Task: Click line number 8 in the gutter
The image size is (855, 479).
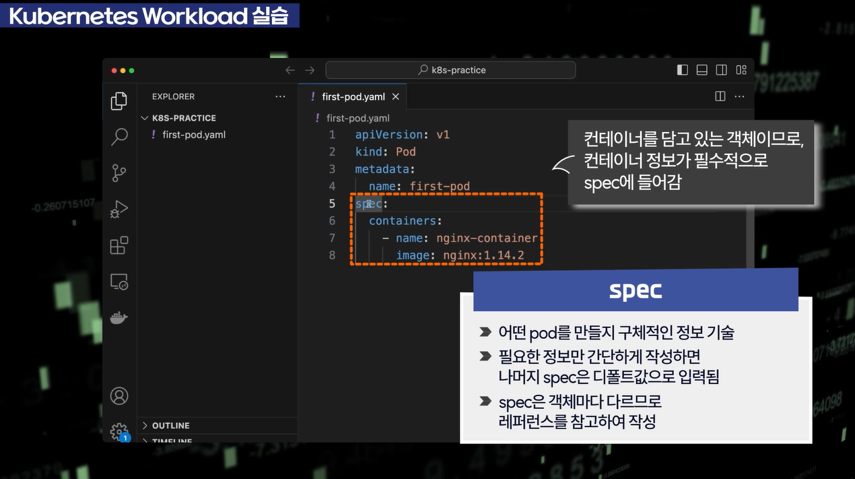Action: click(332, 255)
